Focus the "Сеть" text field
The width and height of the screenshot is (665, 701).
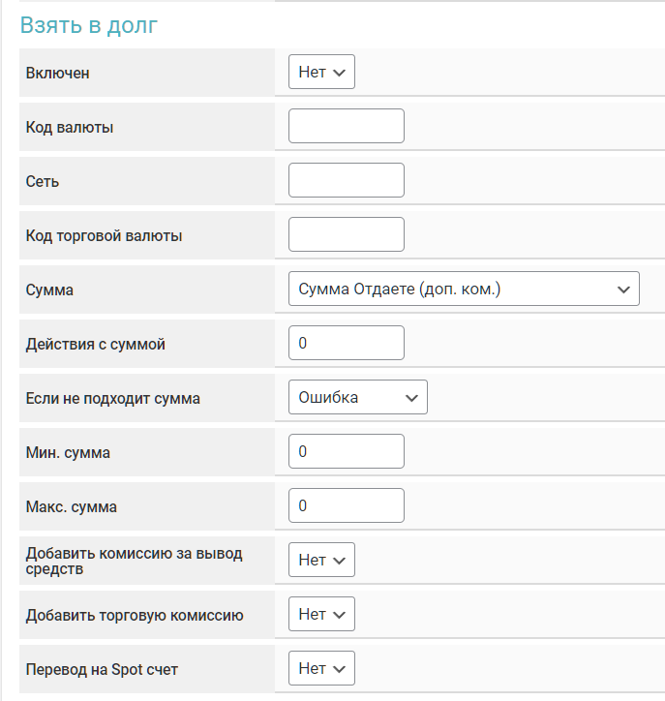click(346, 180)
